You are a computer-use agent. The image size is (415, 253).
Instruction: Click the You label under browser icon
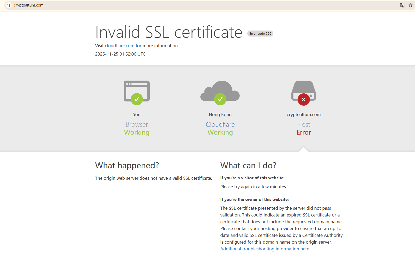tap(137, 115)
